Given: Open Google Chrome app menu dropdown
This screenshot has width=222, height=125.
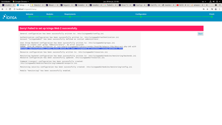Looking at the screenshot, I should tap(21, 2).
